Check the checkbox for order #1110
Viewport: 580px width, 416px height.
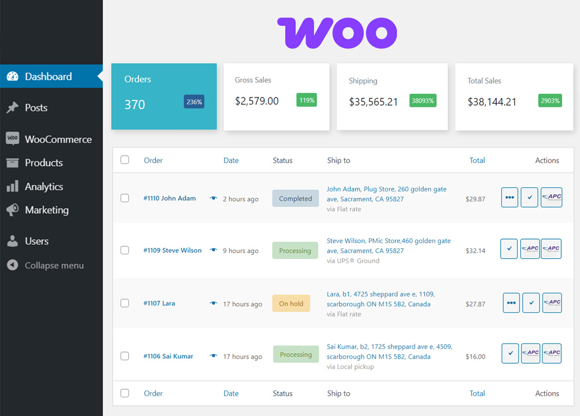125,198
